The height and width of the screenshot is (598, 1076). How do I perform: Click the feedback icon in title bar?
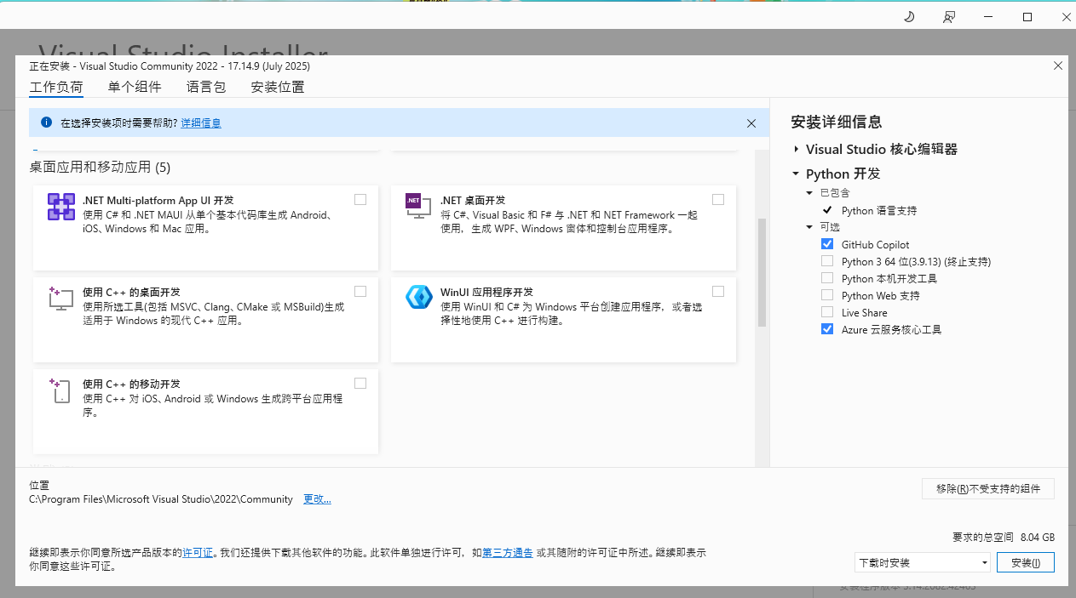point(949,17)
